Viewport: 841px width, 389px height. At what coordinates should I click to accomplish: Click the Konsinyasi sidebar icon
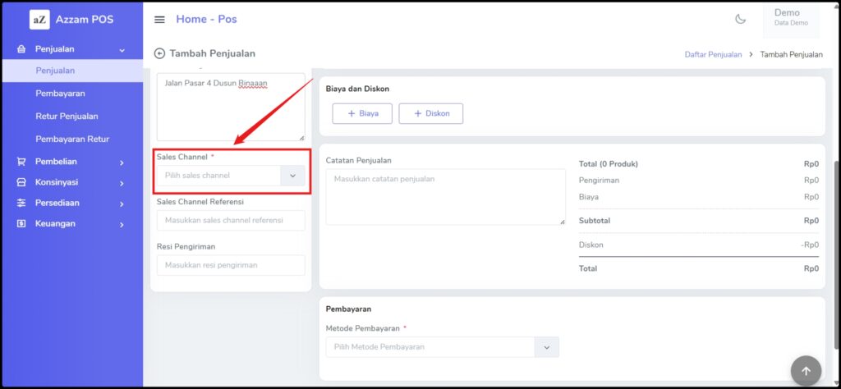pyautogui.click(x=21, y=182)
